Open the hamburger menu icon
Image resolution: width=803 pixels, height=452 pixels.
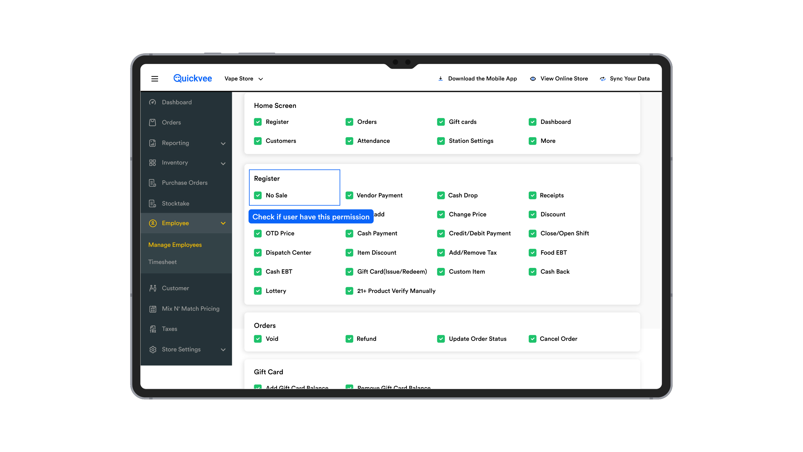coord(155,79)
